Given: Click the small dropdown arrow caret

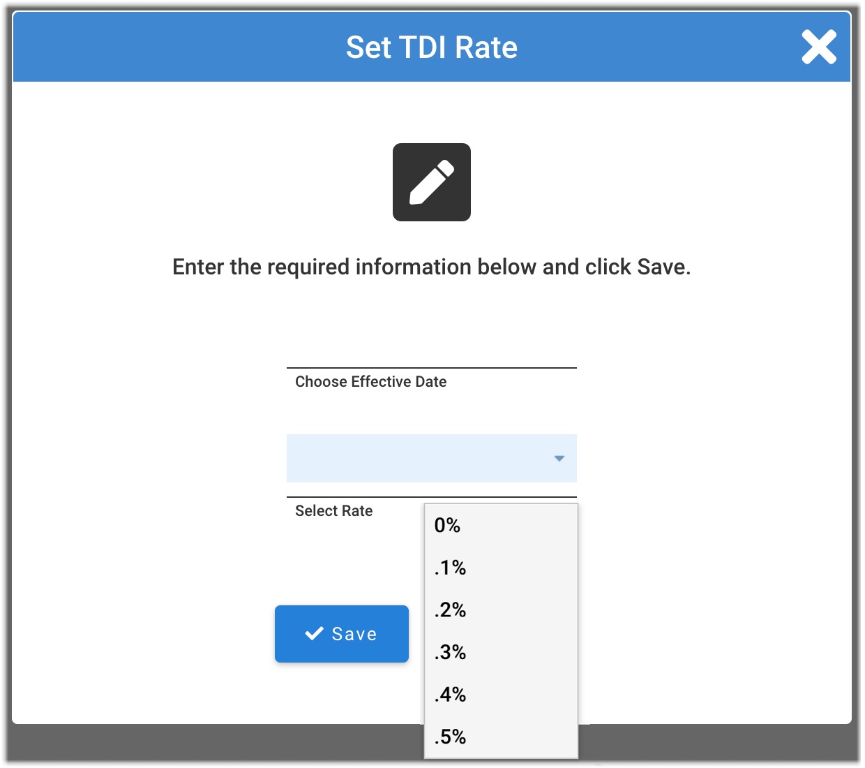Looking at the screenshot, I should (x=559, y=459).
